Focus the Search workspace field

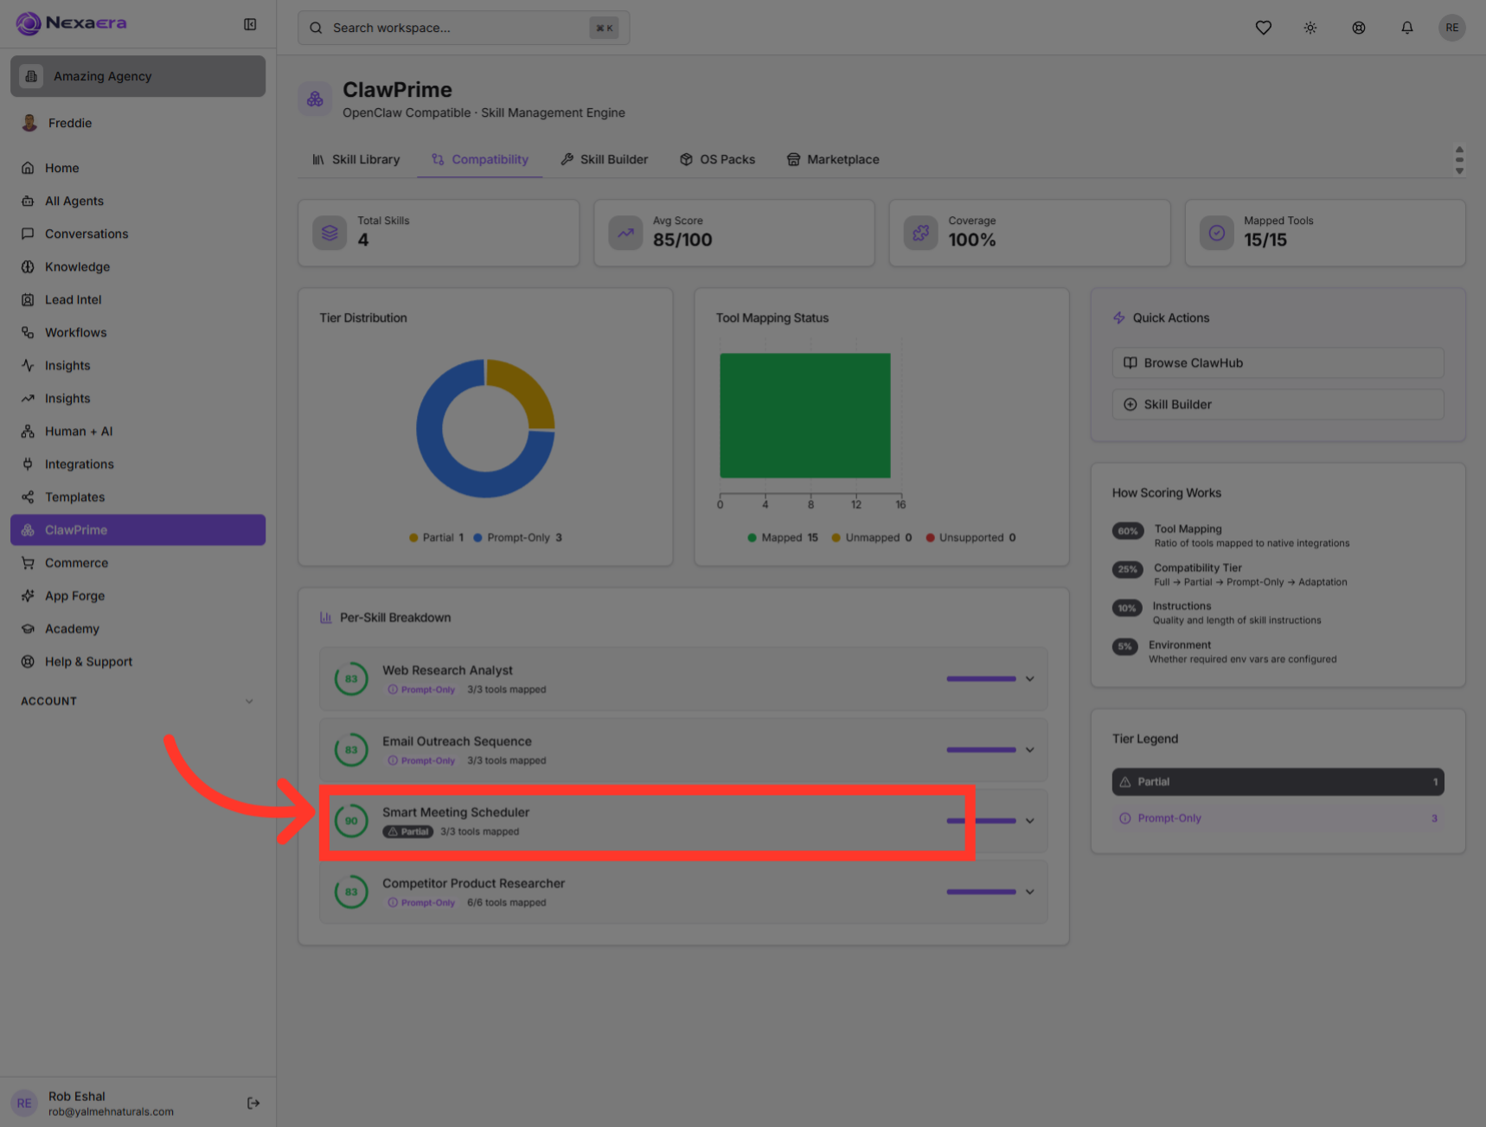[464, 28]
